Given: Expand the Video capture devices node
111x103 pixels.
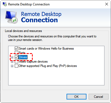Looking at the screenshot, I should click(x=12, y=62).
